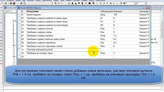Click the F toolbar button

click(107, 3)
